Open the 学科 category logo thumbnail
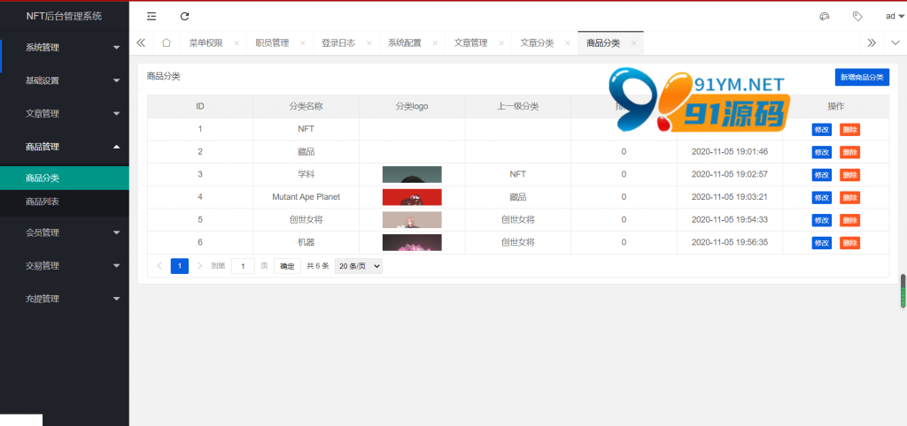This screenshot has width=907, height=426. [x=412, y=174]
